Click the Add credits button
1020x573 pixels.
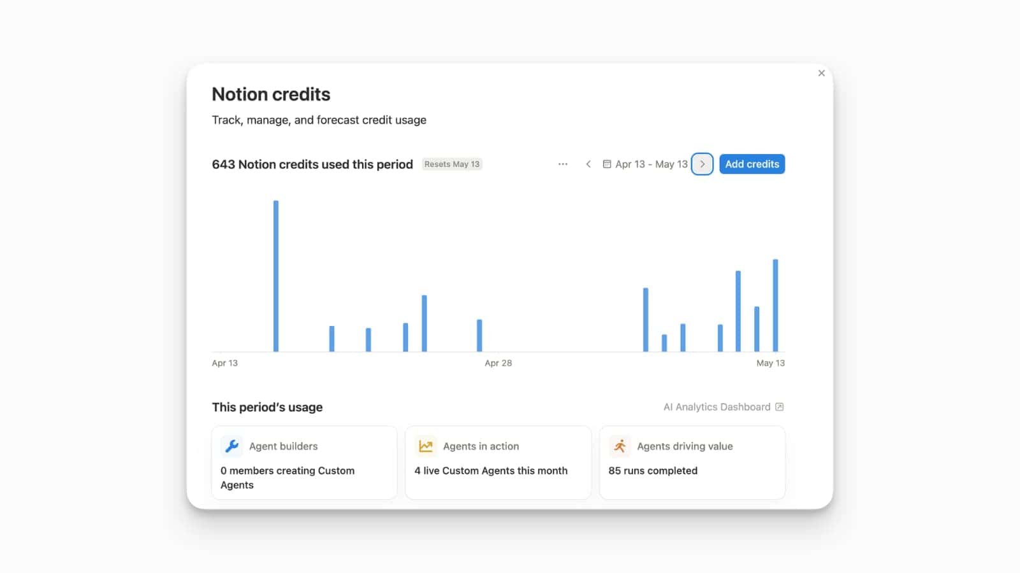752,164
